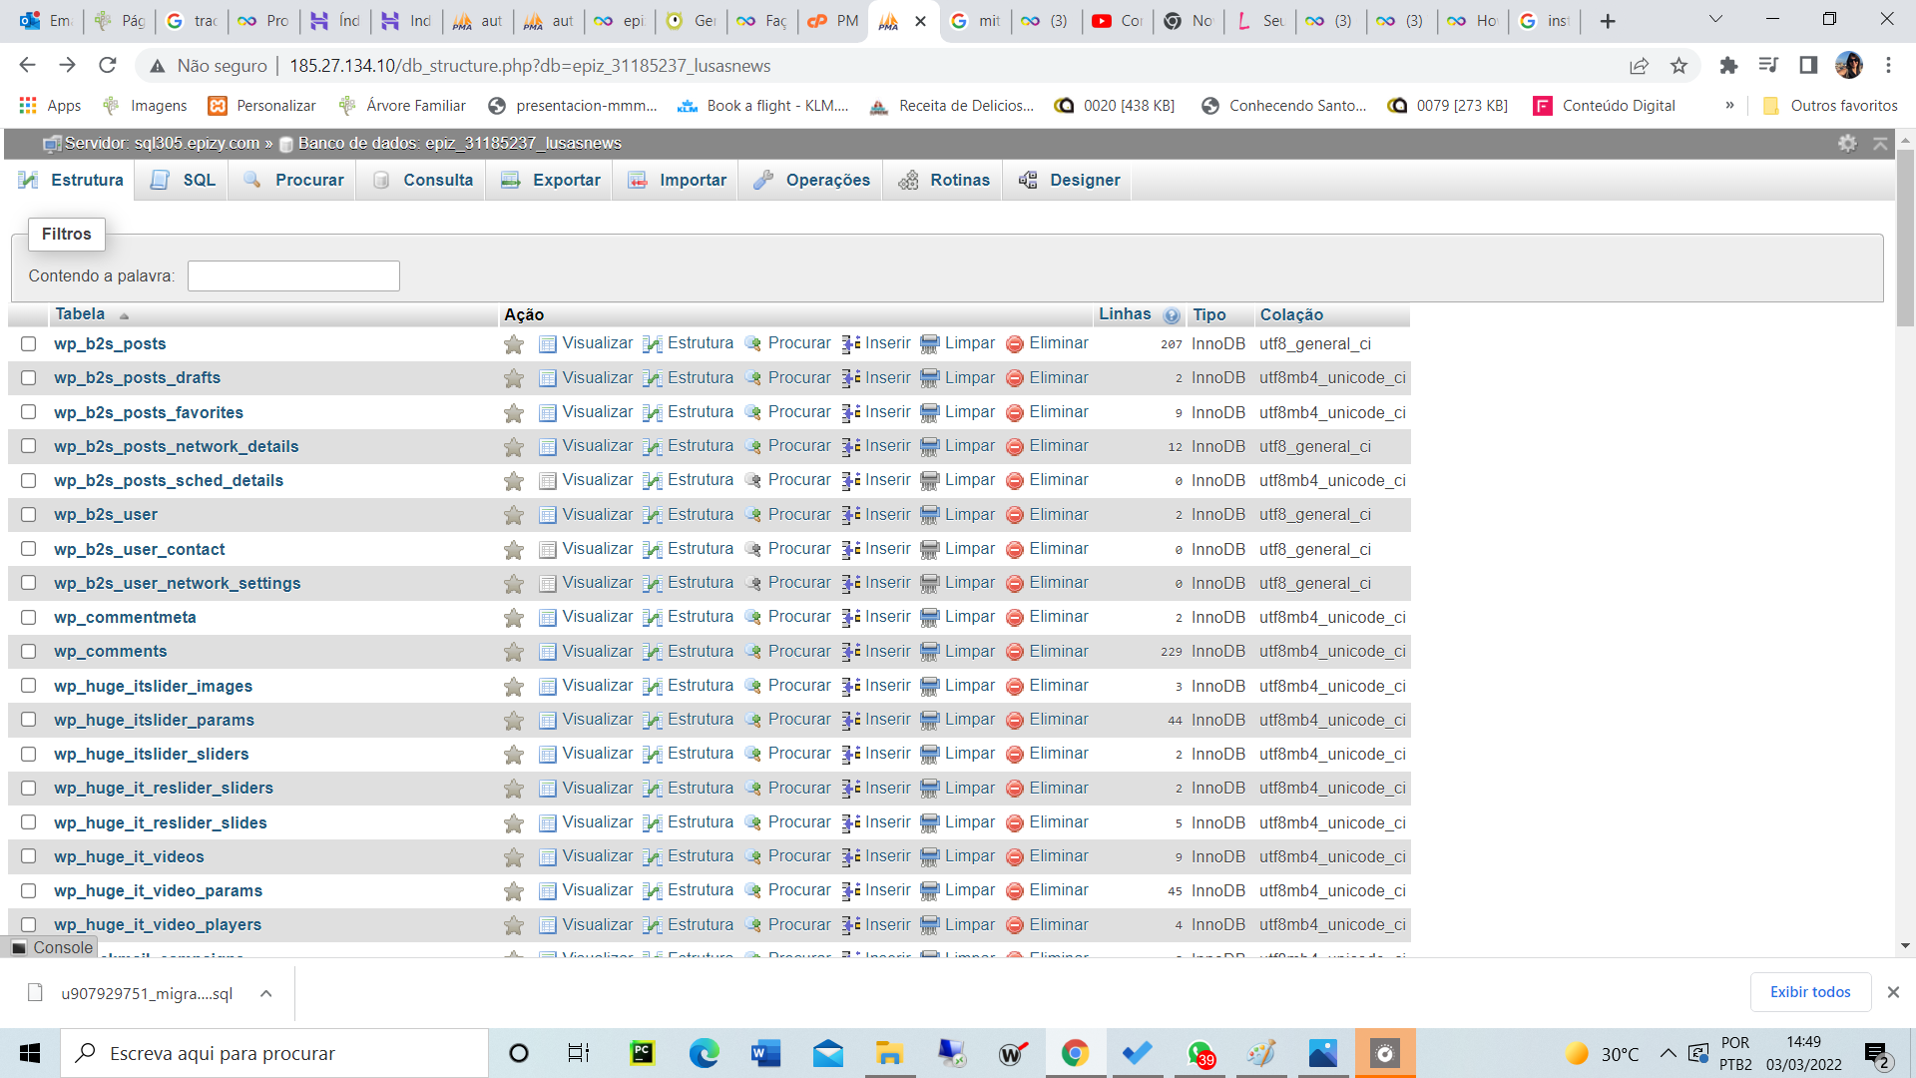This screenshot has width=1916, height=1078.
Task: Open the wp_huge_itslider_images table link
Action: 153,687
